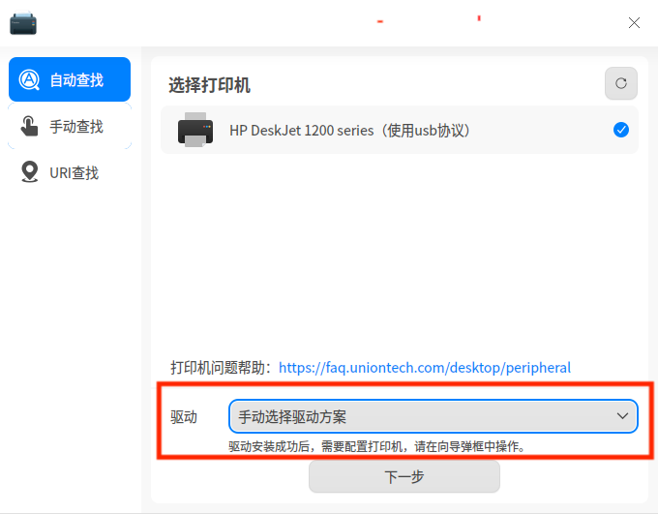The width and height of the screenshot is (658, 514).
Task: Click the driver dropdown chevron arrow
Action: point(622,416)
